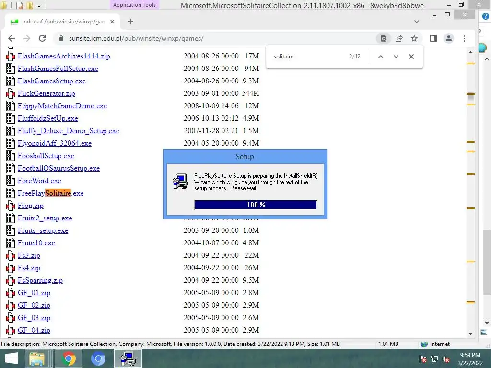The image size is (491, 368).
Task: Click the zip icon beside FlickGenerator.zip
Action: (x=11, y=93)
